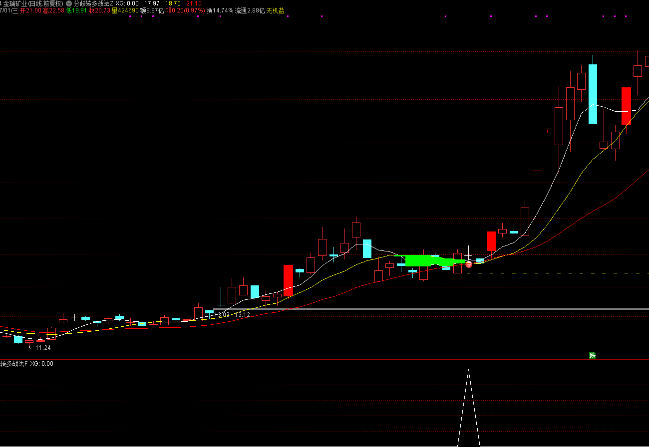Click the 额8.97亿 turnover amount

tap(152, 10)
